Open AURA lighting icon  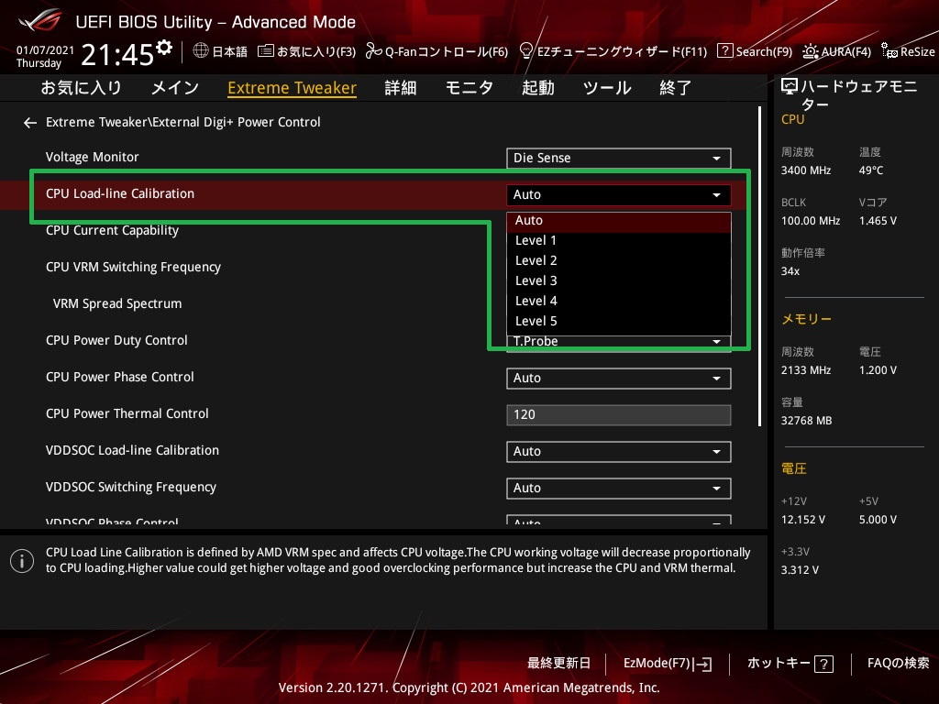click(811, 51)
